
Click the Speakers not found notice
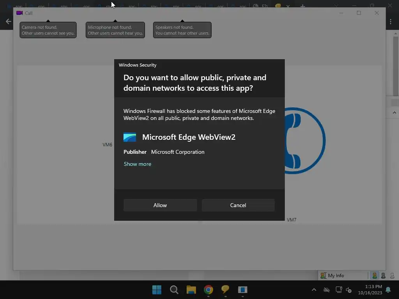182,30
